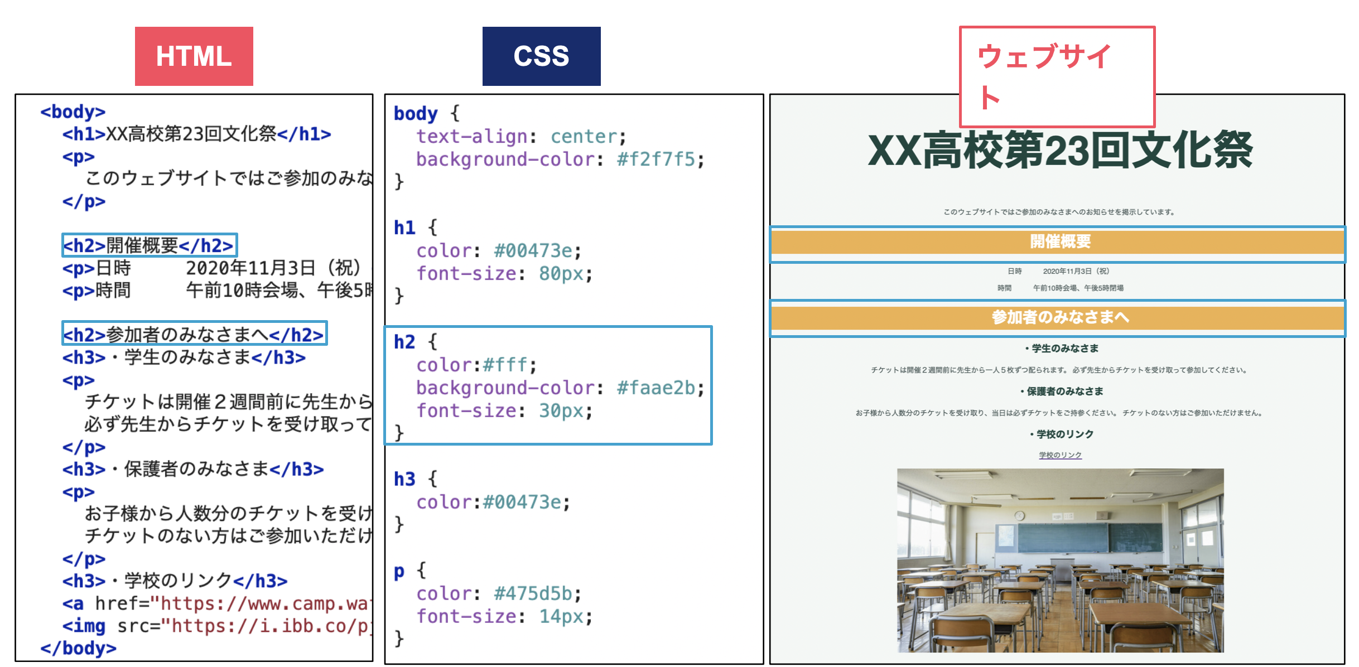Click the ウェブサイト label box
Screen dimensions: 1359x667
tap(1057, 76)
